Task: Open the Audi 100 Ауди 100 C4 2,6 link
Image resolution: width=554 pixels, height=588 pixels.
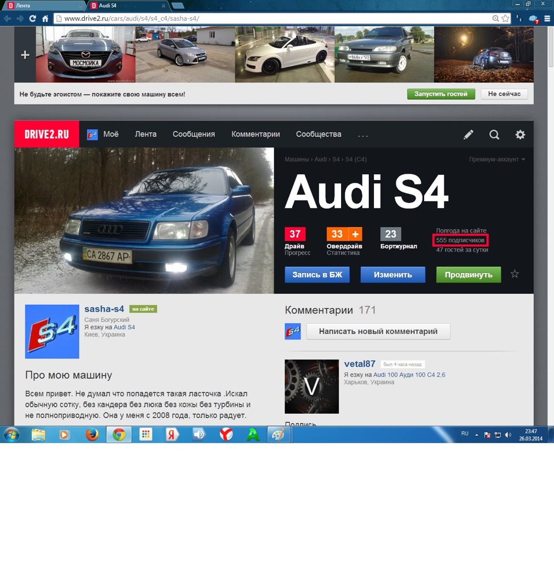Action: click(409, 374)
